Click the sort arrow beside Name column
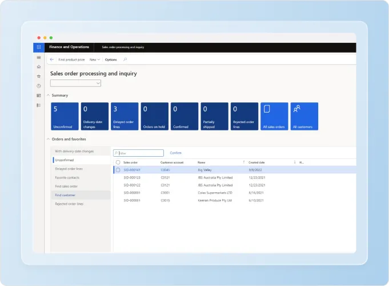 pos(243,162)
